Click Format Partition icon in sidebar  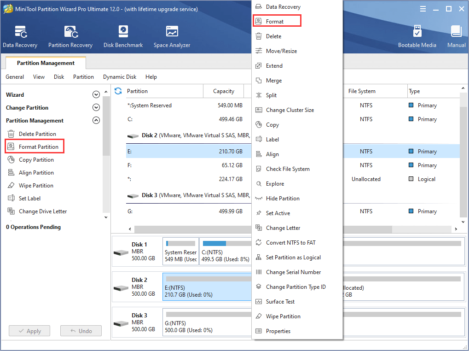click(11, 146)
